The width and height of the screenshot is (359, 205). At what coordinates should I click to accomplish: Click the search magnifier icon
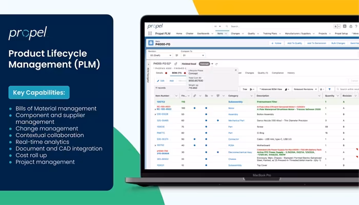(227, 26)
